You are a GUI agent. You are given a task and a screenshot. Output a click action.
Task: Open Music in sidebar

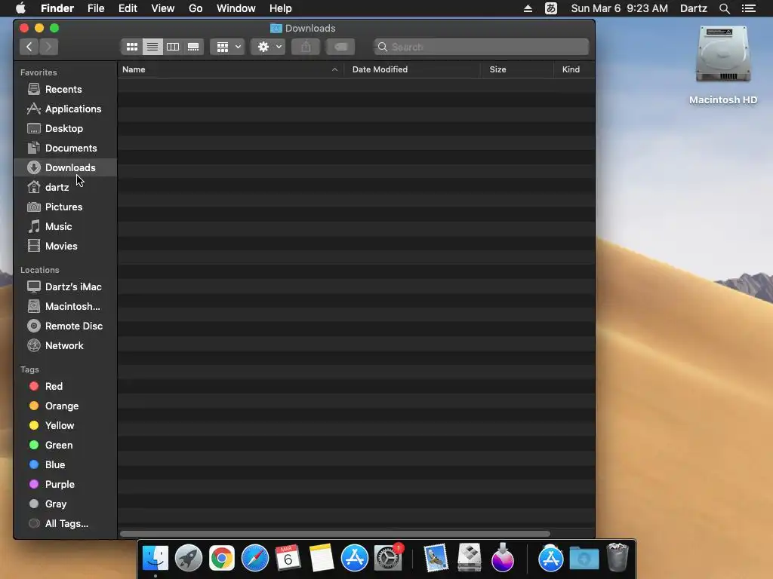tap(65, 226)
